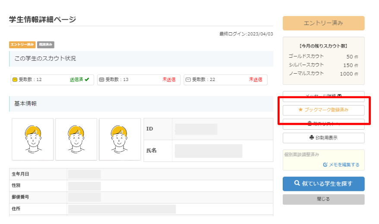Click the gold scout envelope icon with 受取数：12
Screen dimensions: 379x224
(x=15, y=80)
